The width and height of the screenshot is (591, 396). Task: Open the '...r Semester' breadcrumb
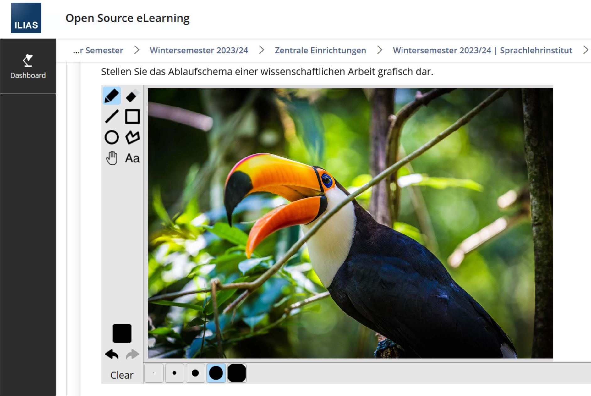98,50
